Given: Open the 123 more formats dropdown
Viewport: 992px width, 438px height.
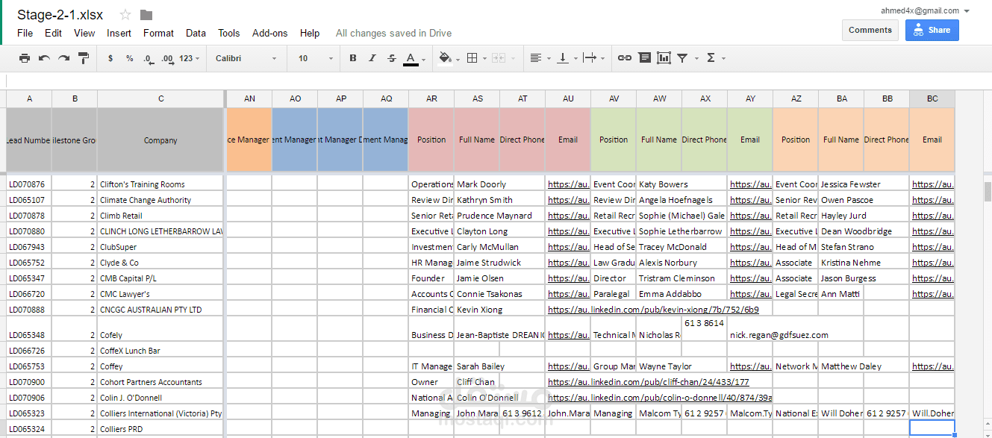Looking at the screenshot, I should 190,58.
